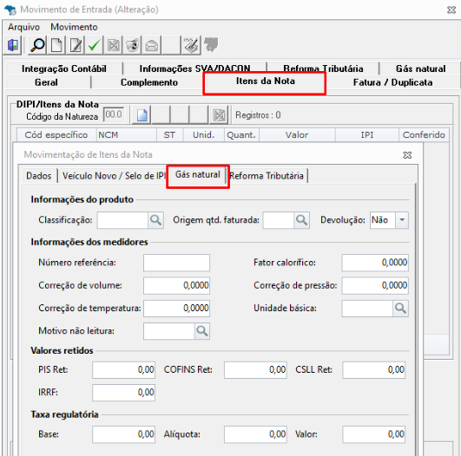This screenshot has height=456, width=461.
Task: Close the Movimentação de Itens da Nota dialog
Action: (x=407, y=155)
